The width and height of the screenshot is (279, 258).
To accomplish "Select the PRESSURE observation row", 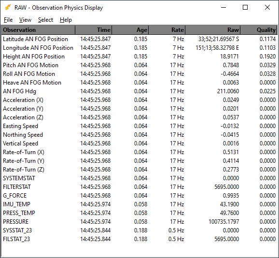I will tap(139, 222).
